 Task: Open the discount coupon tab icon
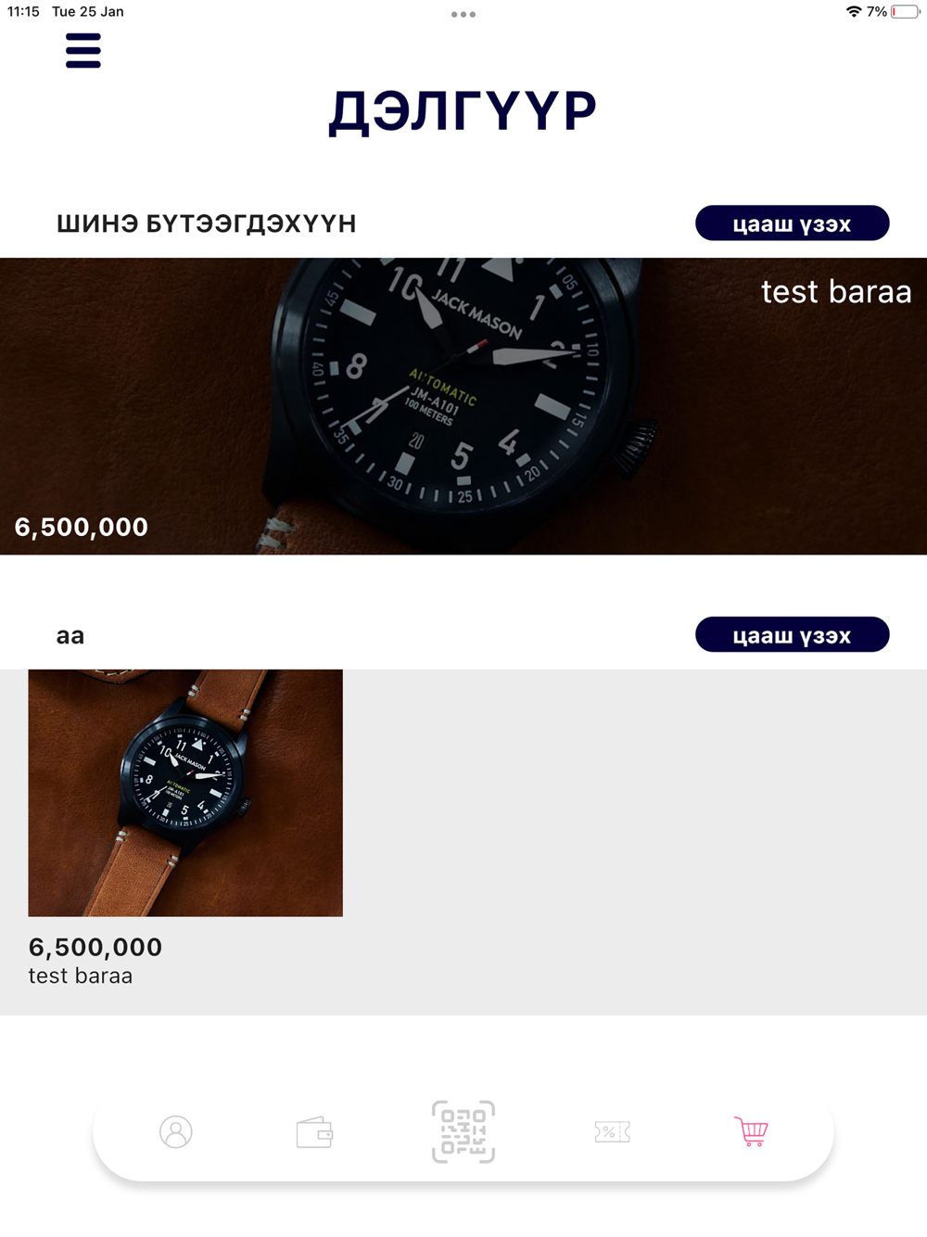[612, 1131]
